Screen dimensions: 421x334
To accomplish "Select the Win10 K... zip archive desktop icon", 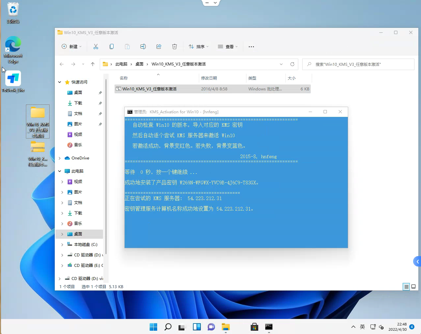I will point(38,154).
